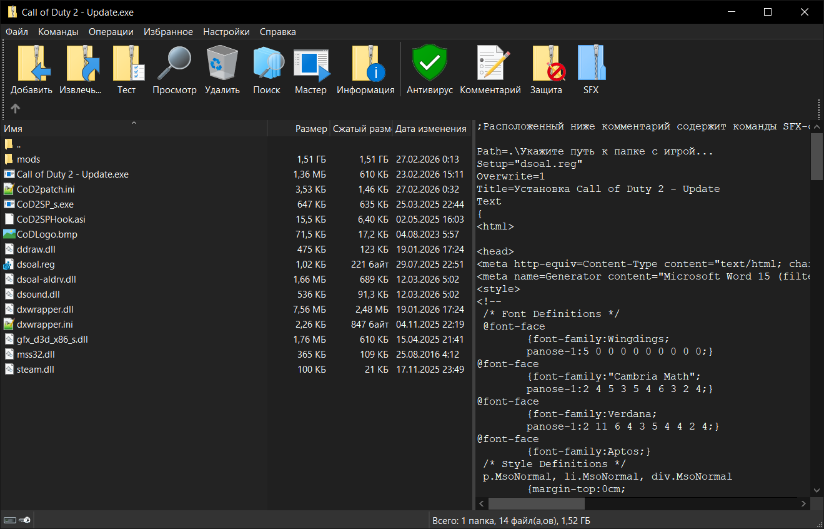The width and height of the screenshot is (824, 529).
Task: Sort files by the Имя column header
Action: [134, 128]
